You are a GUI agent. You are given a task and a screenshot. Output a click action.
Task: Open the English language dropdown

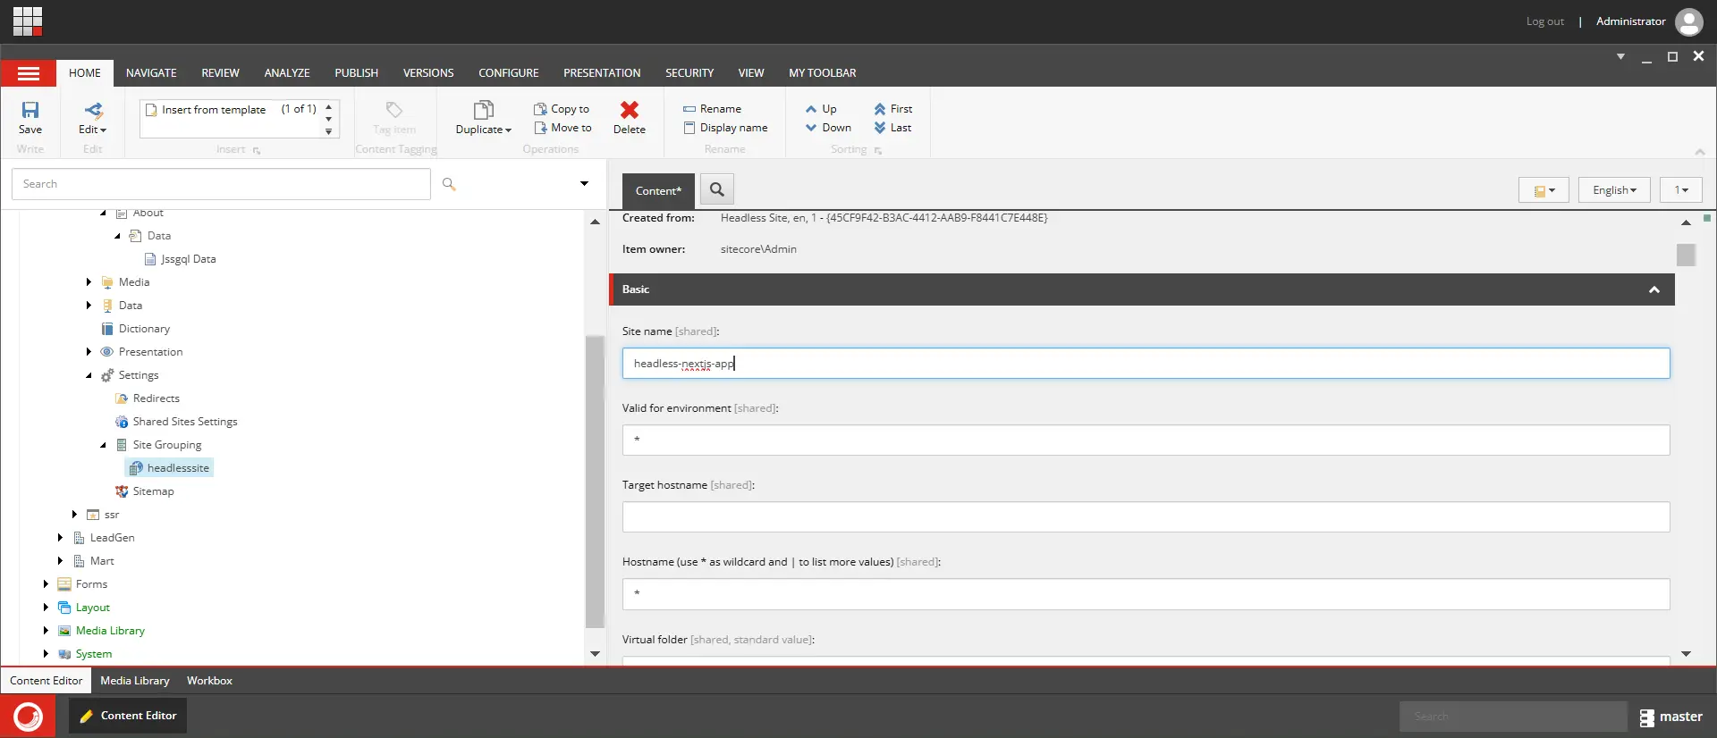[x=1614, y=190]
